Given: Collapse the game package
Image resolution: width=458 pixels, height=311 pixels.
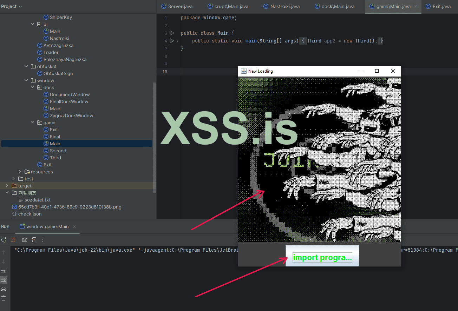Looking at the screenshot, I should click(x=32, y=123).
